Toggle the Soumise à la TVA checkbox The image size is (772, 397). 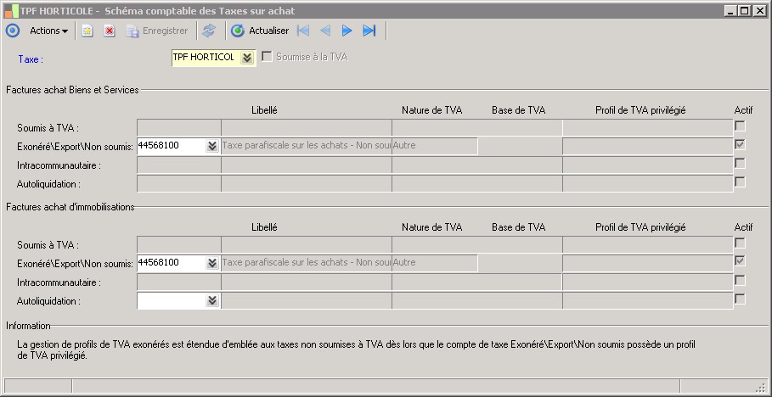click(267, 57)
